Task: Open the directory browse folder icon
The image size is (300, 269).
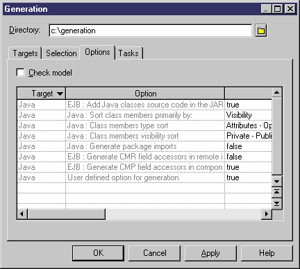Action: tap(261, 31)
